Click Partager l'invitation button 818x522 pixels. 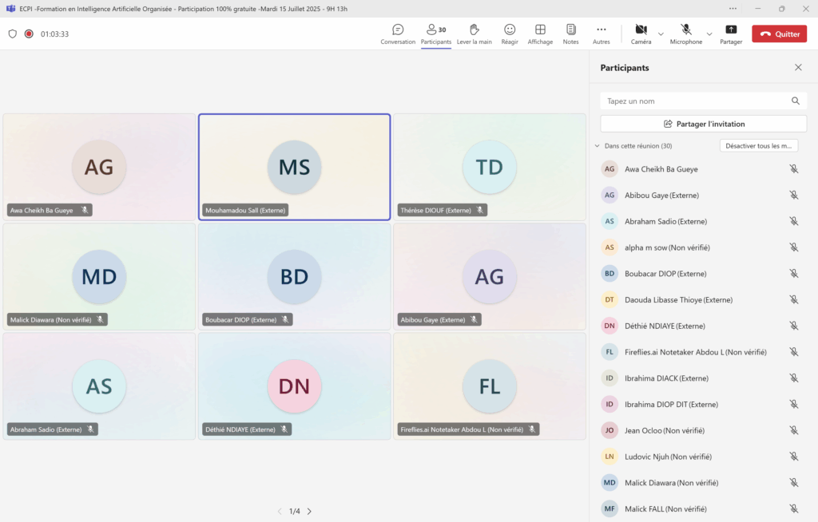tap(703, 124)
